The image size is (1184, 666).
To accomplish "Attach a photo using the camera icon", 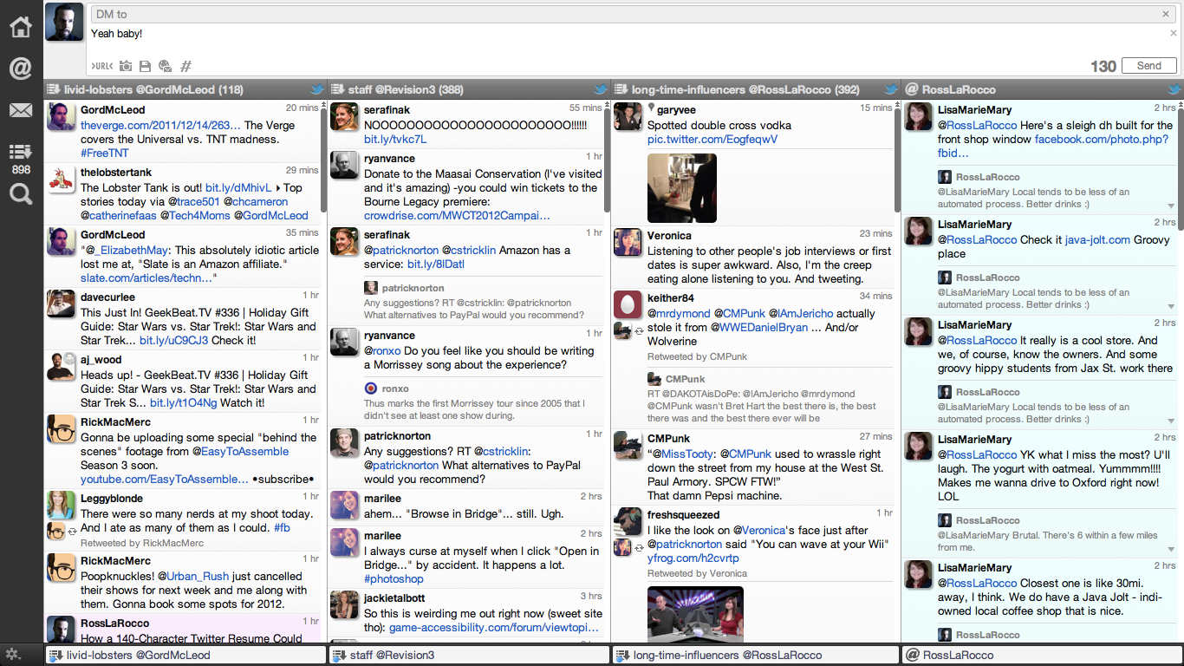I will tap(126, 66).
